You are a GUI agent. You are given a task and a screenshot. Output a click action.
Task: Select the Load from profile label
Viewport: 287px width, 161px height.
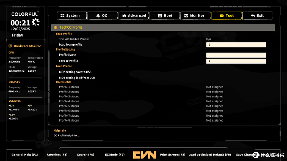coord(70,44)
